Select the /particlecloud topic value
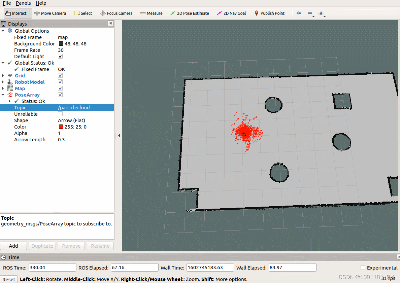The image size is (400, 283). pyautogui.click(x=74, y=108)
